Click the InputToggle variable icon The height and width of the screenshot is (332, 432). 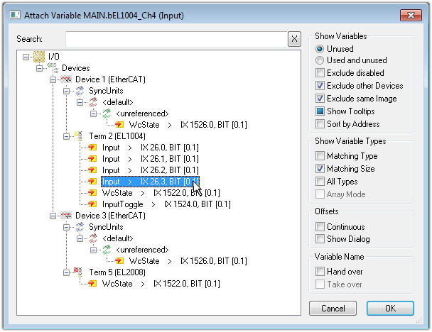click(x=93, y=204)
